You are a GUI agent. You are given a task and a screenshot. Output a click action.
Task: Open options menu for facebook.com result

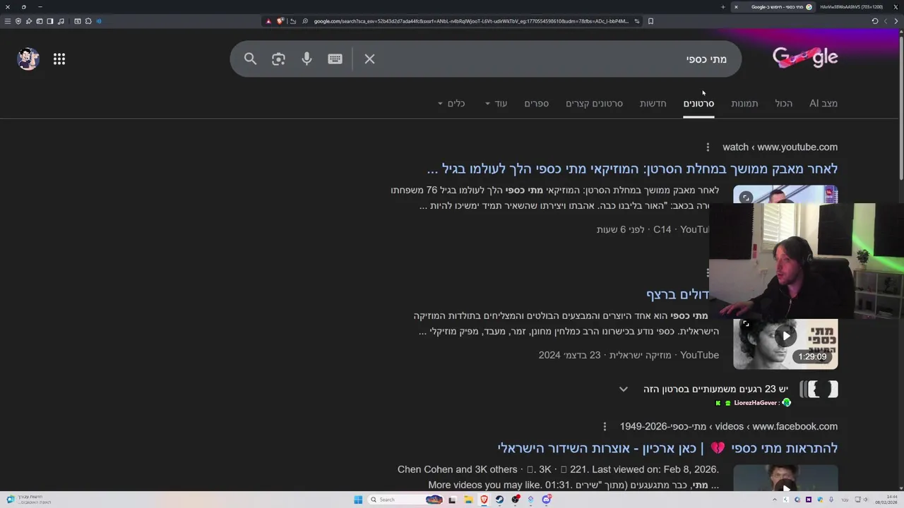pos(605,426)
